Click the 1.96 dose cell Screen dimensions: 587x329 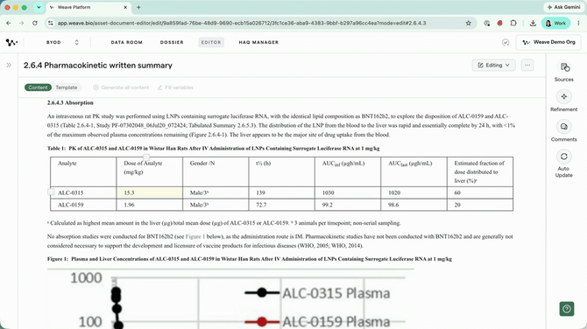pyautogui.click(x=149, y=205)
